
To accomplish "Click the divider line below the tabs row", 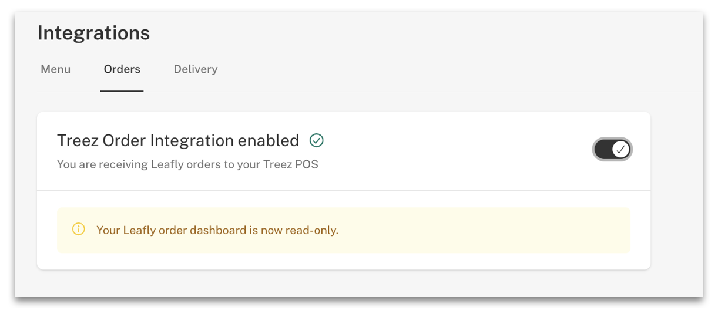I will (411, 92).
